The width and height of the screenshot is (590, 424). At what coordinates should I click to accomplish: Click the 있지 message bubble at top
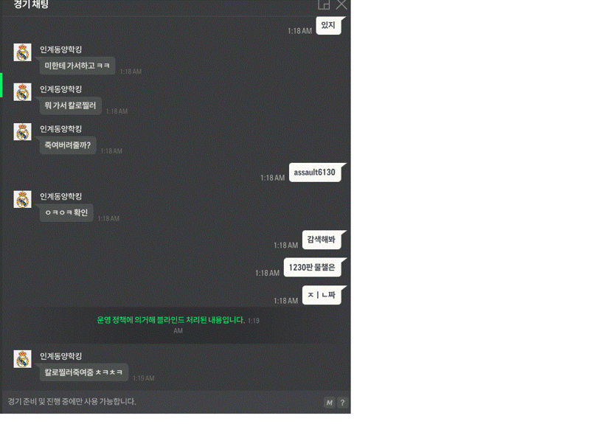coord(328,25)
